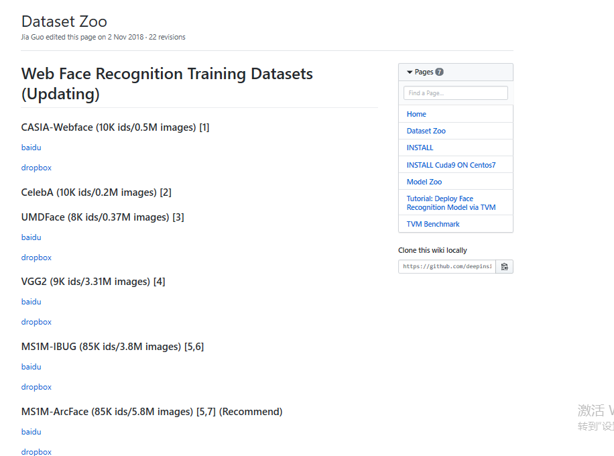Follow the dropbox link under VGG2
This screenshot has height=456, width=614.
pos(36,322)
